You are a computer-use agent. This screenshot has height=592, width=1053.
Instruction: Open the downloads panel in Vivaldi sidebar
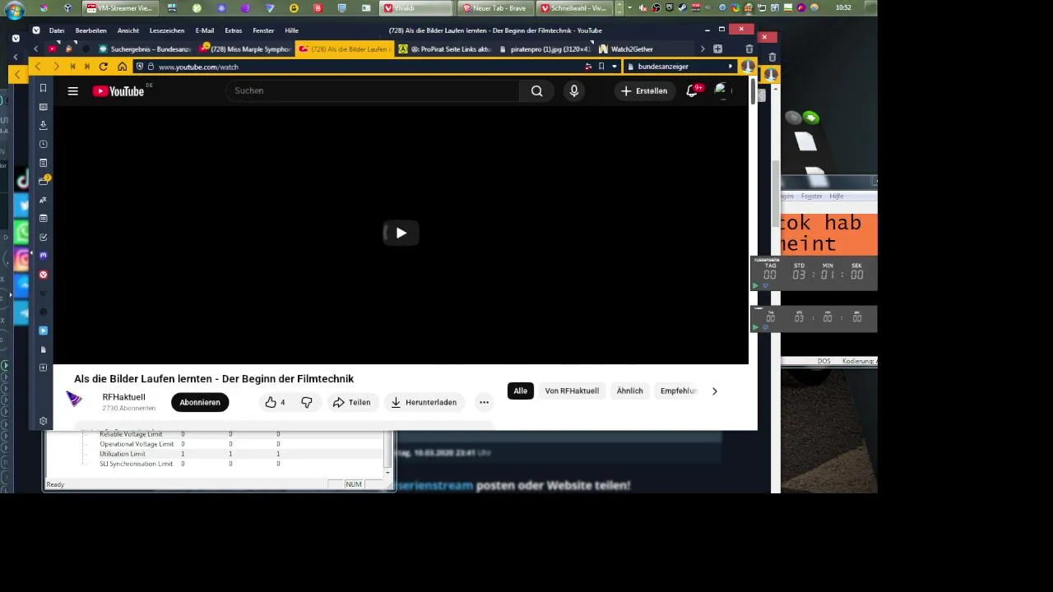click(44, 125)
